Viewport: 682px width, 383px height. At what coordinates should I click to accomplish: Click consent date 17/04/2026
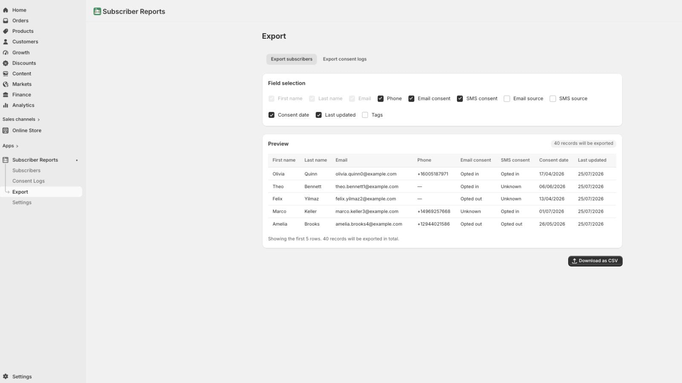(552, 174)
